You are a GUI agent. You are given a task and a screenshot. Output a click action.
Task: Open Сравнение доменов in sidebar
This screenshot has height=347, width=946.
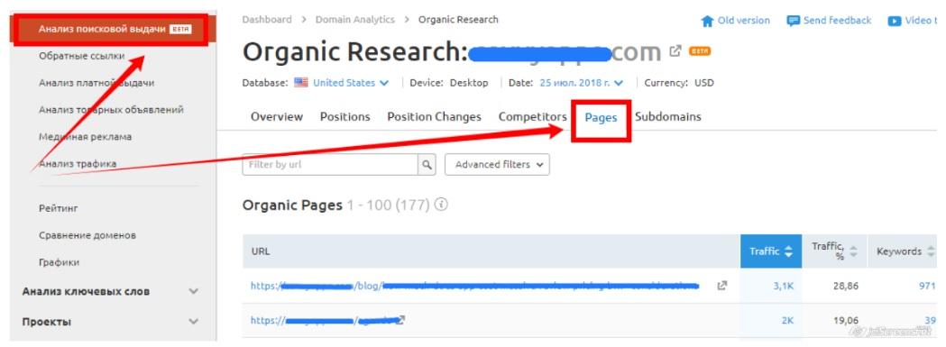87,235
